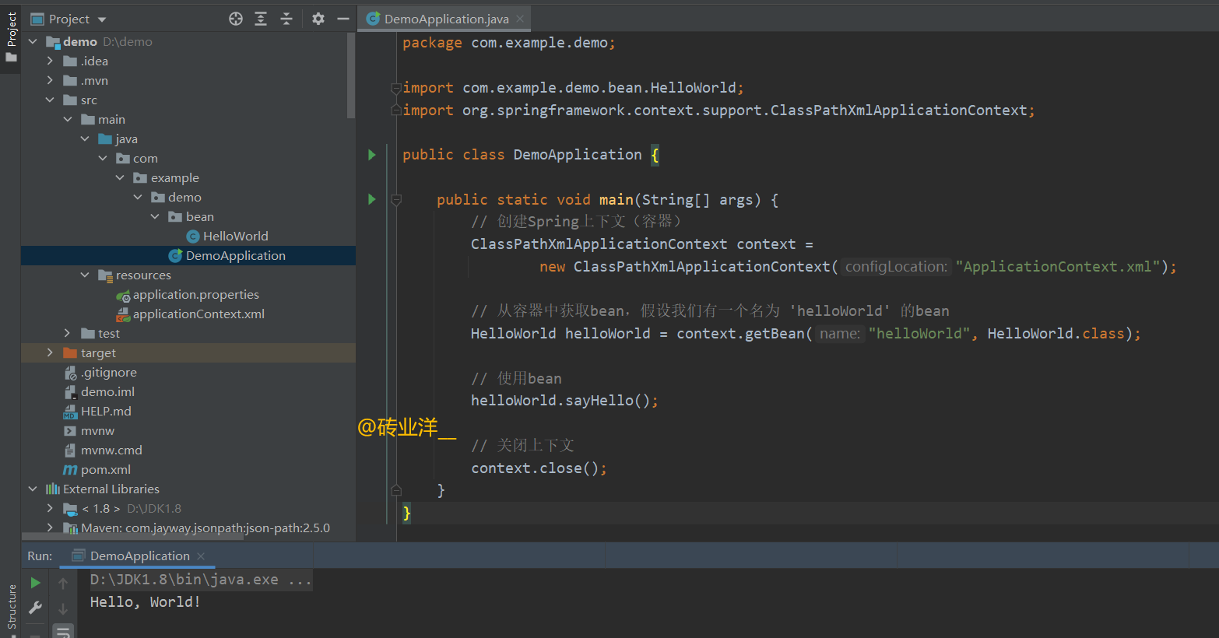
Task: Close the DemoApplication run tab
Action: (x=201, y=556)
